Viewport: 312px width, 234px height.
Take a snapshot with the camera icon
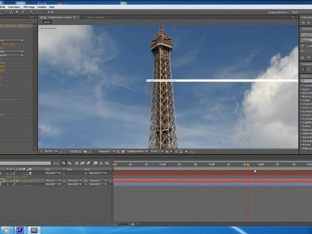click(x=85, y=151)
